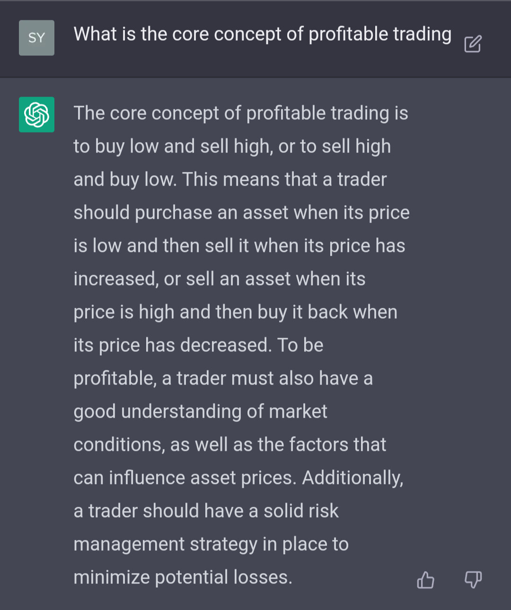Click the line 'conditions, as well as the factors'
The height and width of the screenshot is (610, 511).
pos(230,445)
